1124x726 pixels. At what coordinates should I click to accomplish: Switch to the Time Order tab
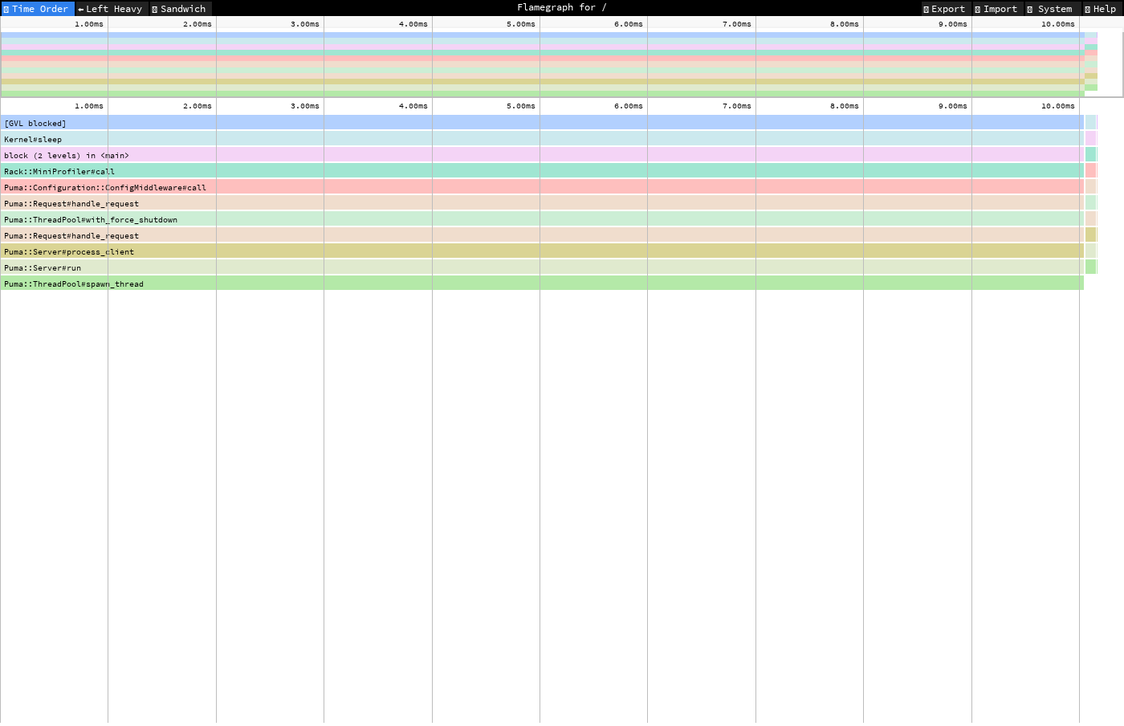click(x=36, y=9)
